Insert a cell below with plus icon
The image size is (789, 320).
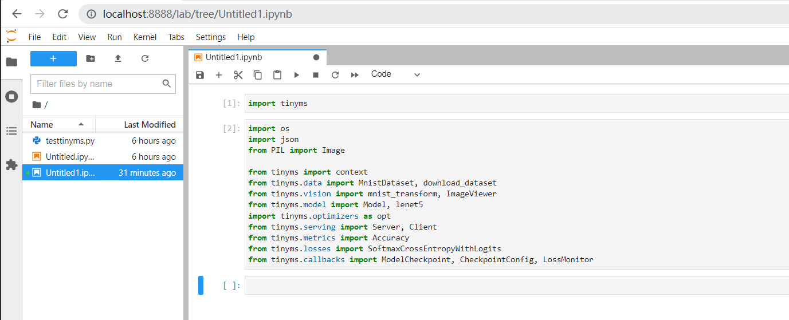click(x=218, y=75)
